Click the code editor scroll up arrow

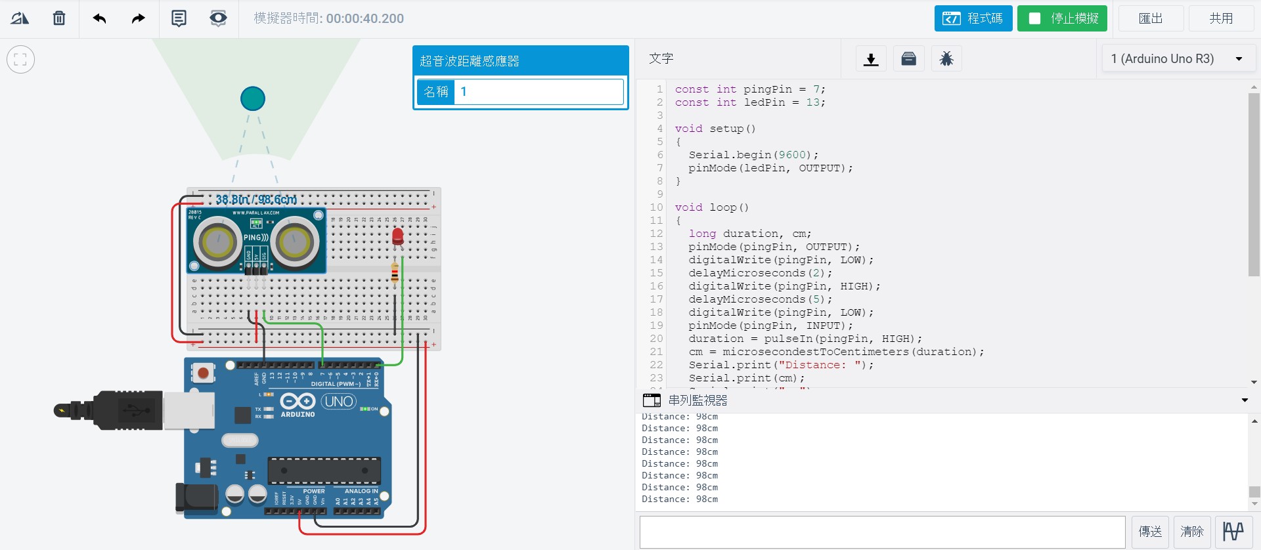point(1254,87)
